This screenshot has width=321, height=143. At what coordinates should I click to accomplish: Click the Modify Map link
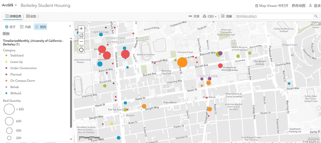(x=298, y=6)
